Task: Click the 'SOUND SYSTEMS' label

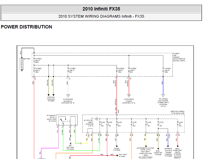Action: click(x=117, y=150)
